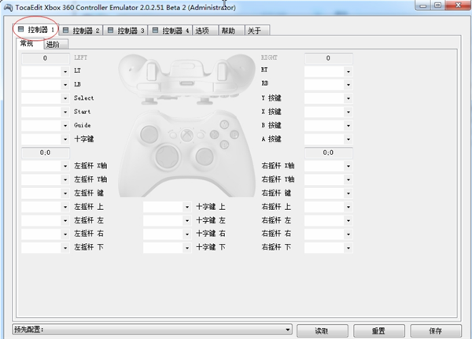472x339 pixels.
Task: Open the 右摇杆 Y轴 dropdown
Action: tap(328, 180)
